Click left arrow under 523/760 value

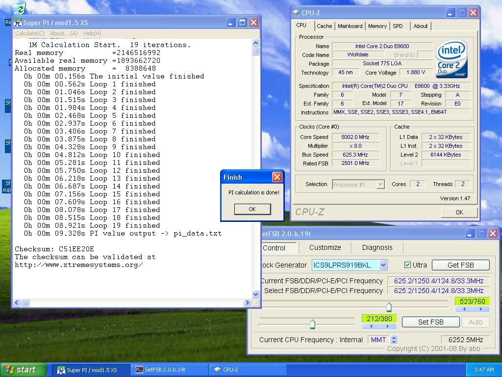(464, 309)
